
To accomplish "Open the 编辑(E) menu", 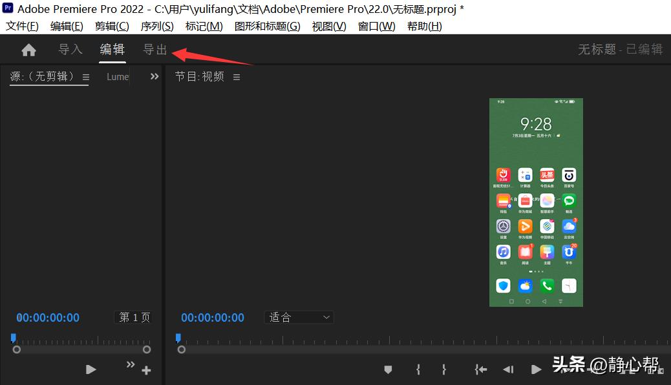I will pos(67,26).
